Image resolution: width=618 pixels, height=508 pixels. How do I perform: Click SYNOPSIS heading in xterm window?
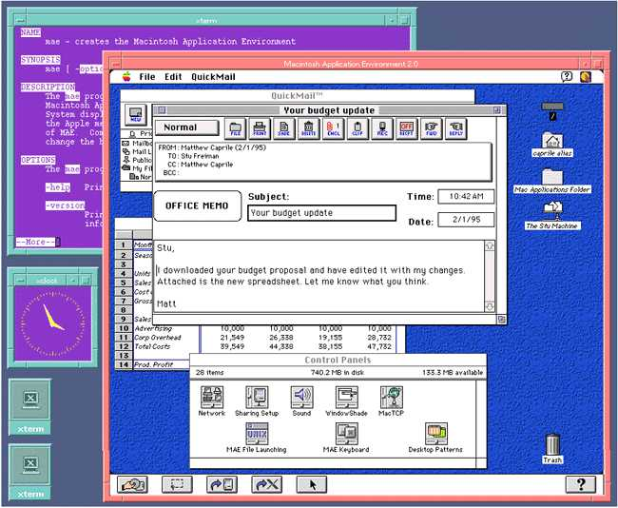(41, 60)
